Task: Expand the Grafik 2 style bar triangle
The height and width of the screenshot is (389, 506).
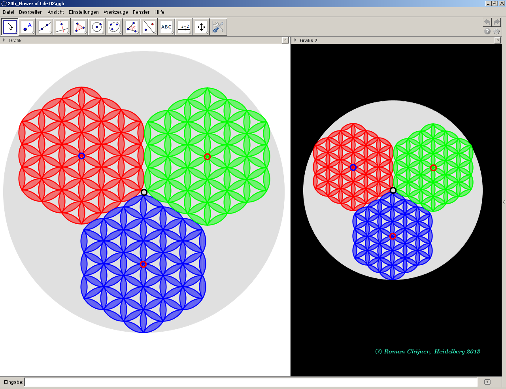Action: click(x=295, y=40)
